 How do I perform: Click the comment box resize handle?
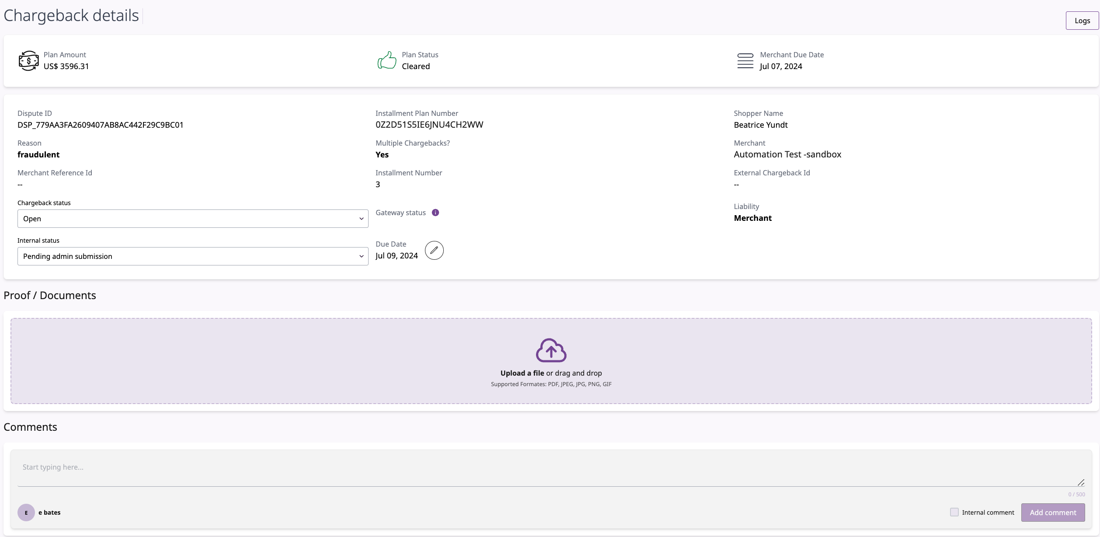[1081, 482]
